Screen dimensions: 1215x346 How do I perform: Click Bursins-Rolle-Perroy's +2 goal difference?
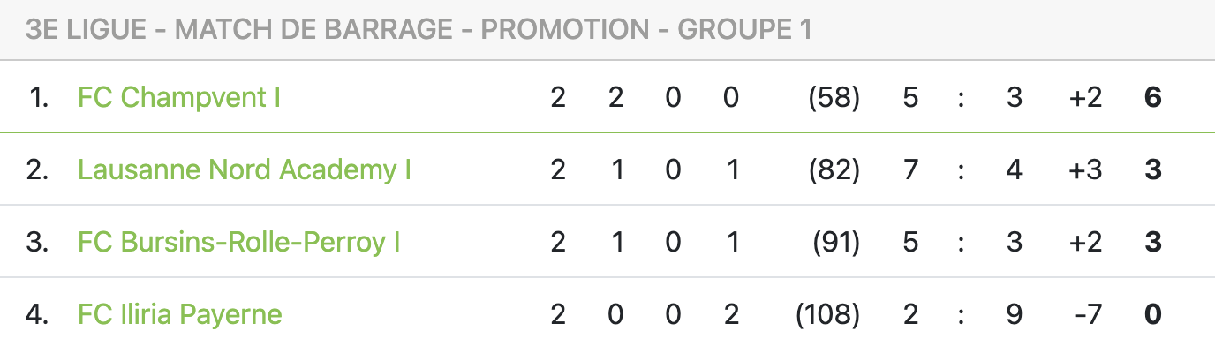coord(1084,242)
